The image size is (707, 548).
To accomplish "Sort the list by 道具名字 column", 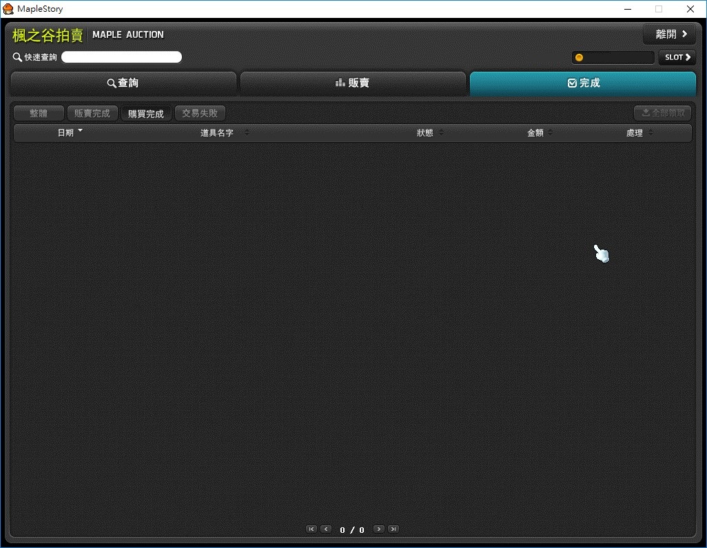I will point(247,133).
